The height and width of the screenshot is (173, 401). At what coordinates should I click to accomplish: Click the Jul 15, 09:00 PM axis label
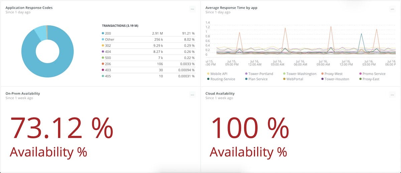[x=232, y=63]
